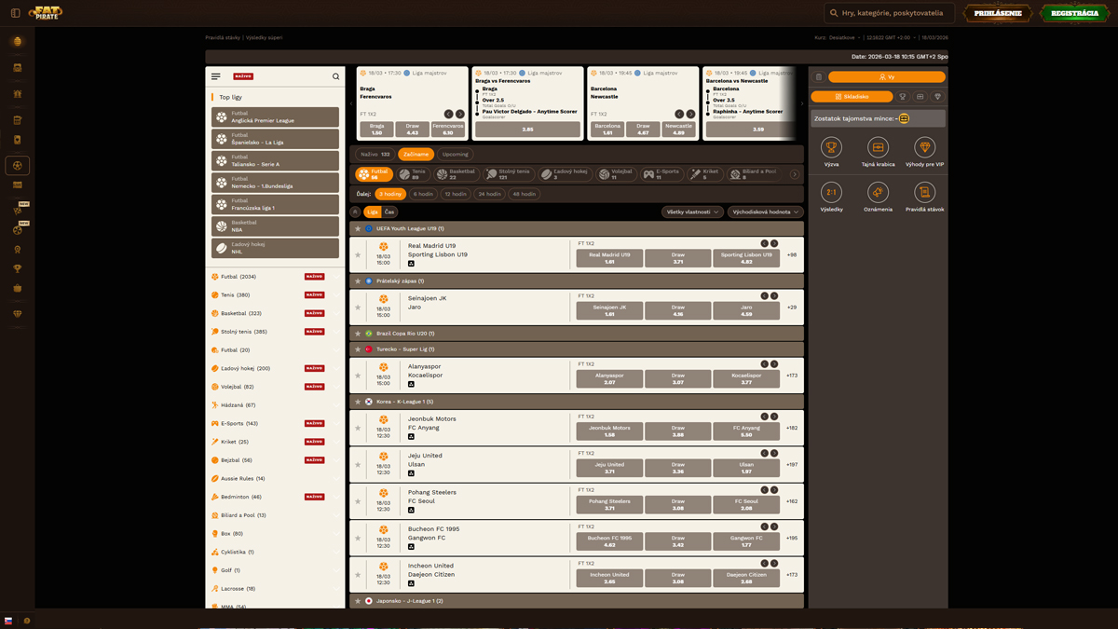Click the Výzva trophy icon
Screen dimensions: 1118x629
[x=831, y=148]
